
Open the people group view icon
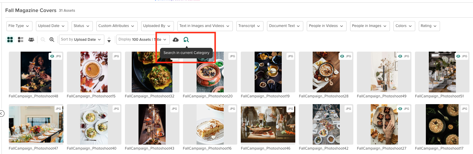pyautogui.click(x=31, y=40)
